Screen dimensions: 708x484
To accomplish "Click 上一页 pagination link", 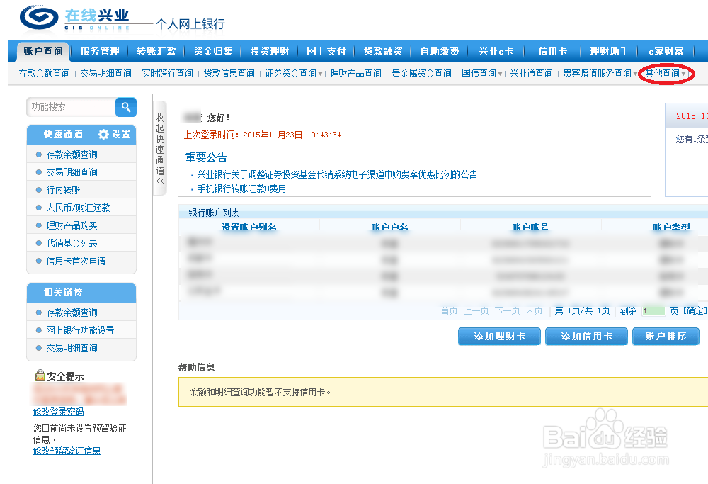I will pyautogui.click(x=476, y=311).
